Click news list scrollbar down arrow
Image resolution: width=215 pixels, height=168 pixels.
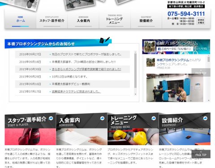[135, 94]
